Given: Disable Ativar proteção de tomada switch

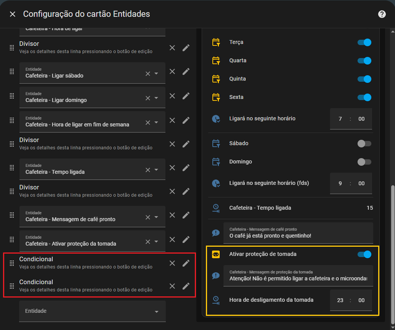Looking at the screenshot, I should coord(364,254).
